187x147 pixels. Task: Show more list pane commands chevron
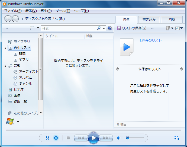tap(152, 28)
